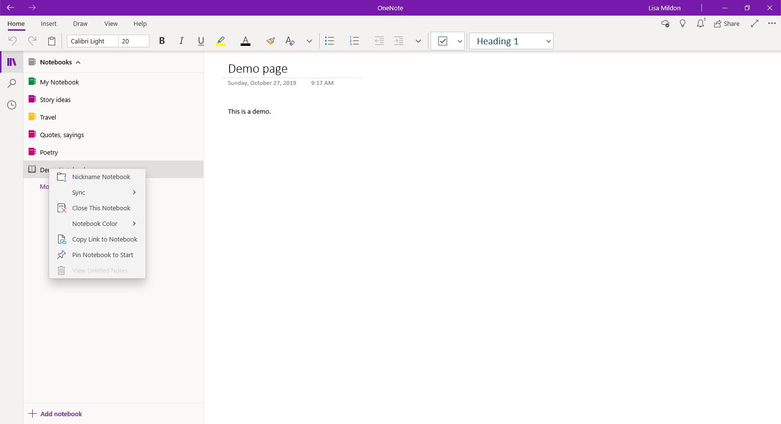Open the My Notebook notebook
Image resolution: width=781 pixels, height=424 pixels.
click(x=114, y=82)
